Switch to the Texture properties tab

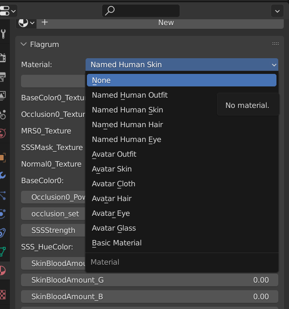[3, 294]
